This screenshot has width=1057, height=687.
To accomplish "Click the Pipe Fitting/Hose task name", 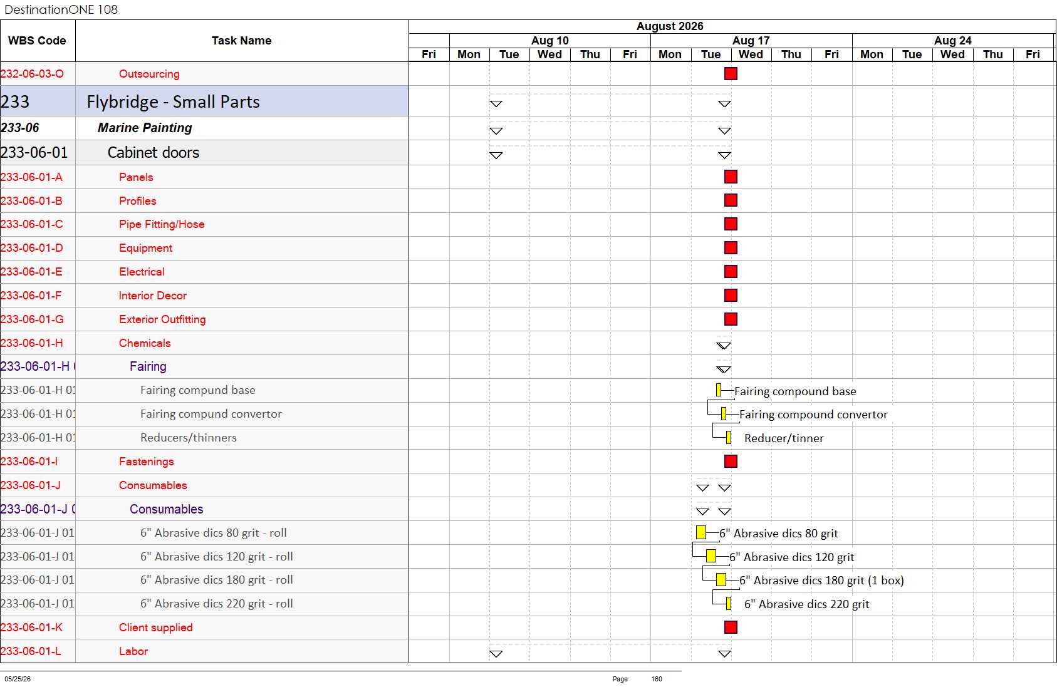I will (162, 224).
